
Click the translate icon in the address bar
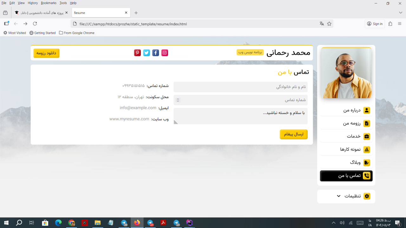322,23
